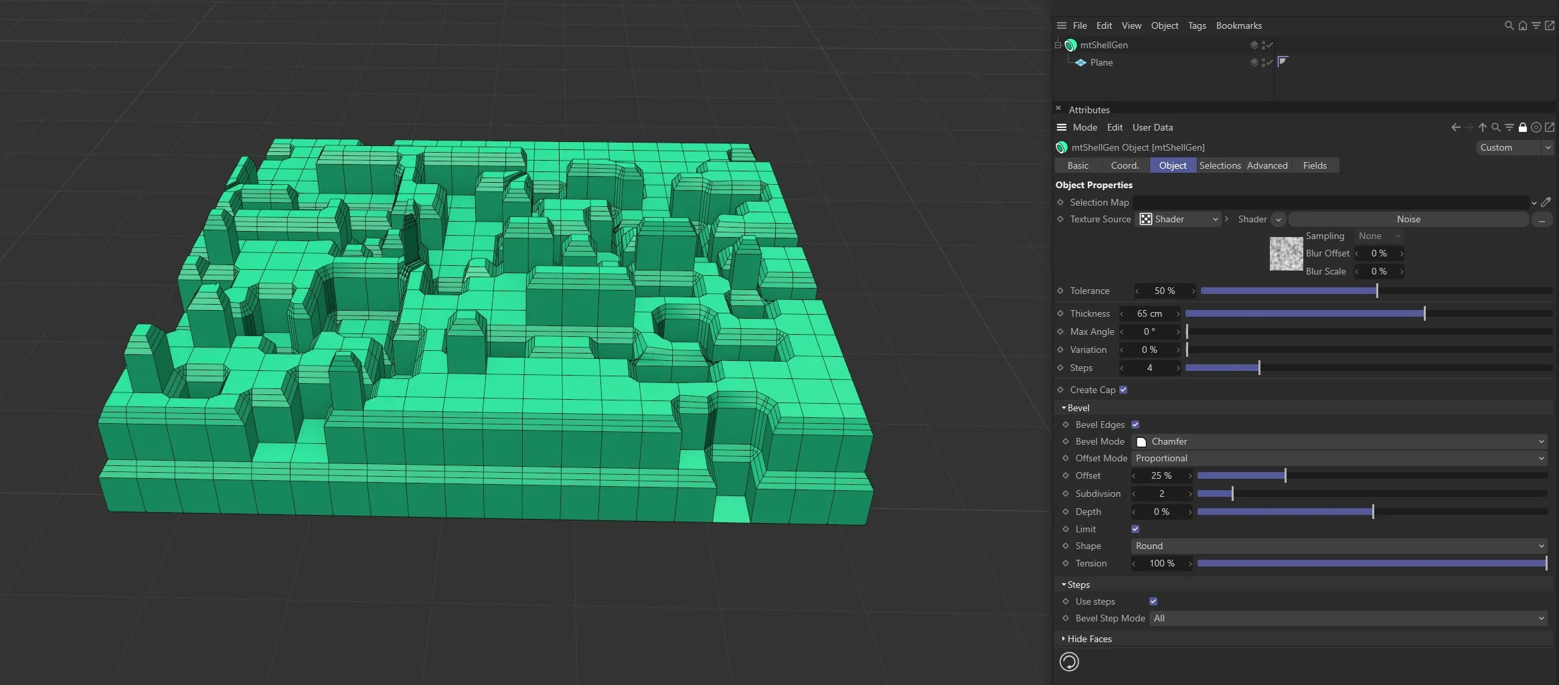Switch to the Coord. tab

pos(1124,165)
